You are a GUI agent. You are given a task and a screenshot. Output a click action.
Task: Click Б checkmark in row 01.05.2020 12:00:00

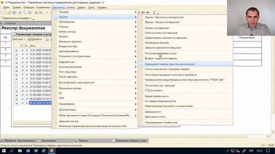tap(27, 91)
